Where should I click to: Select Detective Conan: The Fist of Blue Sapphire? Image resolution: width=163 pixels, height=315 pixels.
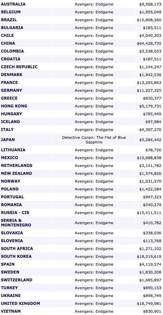pyautogui.click(x=94, y=140)
